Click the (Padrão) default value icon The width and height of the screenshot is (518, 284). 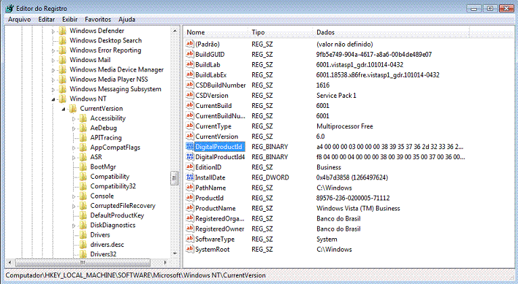(189, 44)
